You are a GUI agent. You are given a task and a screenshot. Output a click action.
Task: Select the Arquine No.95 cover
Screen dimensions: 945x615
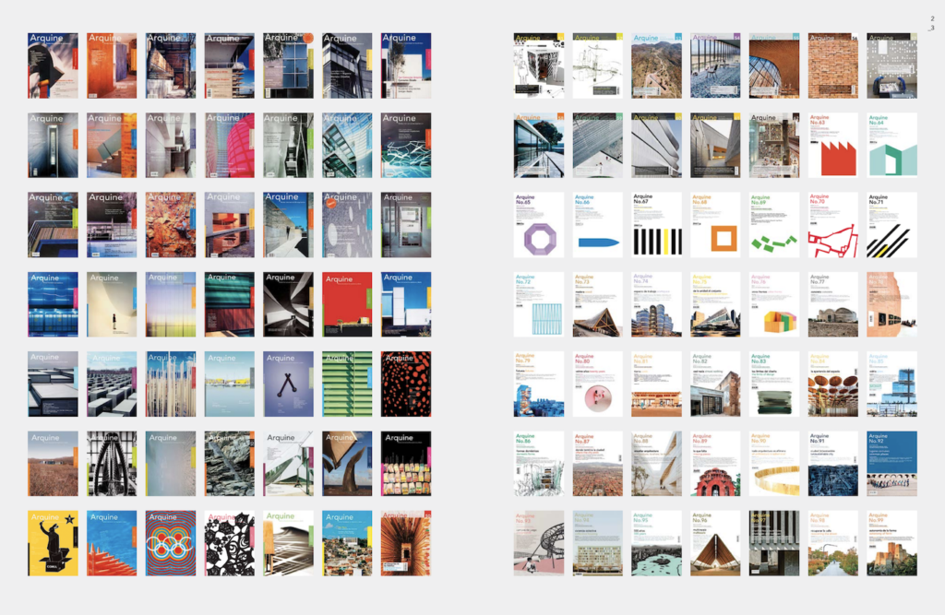pos(657,543)
